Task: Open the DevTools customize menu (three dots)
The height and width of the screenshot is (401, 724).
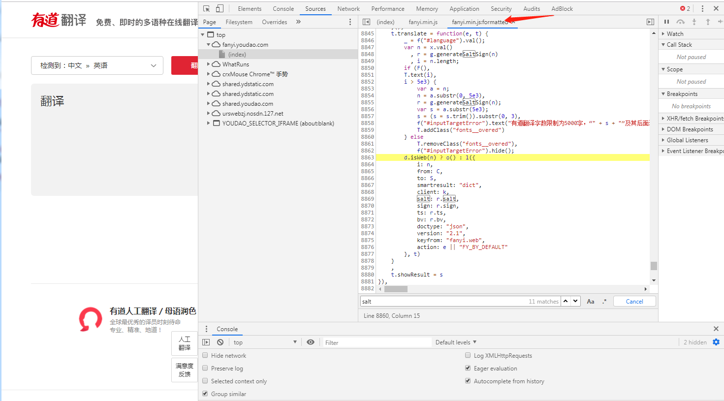Action: [x=702, y=8]
